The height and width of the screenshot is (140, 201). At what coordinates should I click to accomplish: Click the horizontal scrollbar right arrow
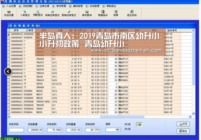(190, 117)
